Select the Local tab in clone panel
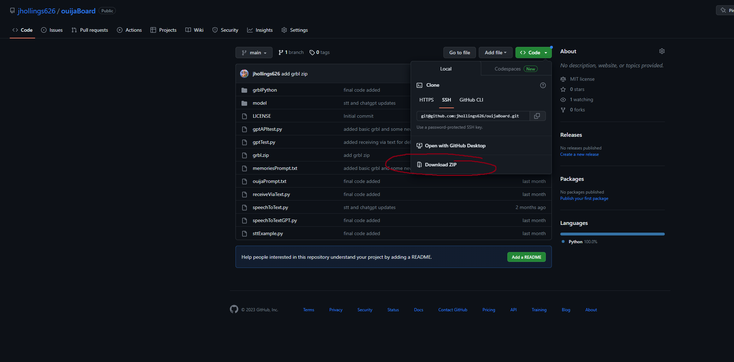This screenshot has width=734, height=362. pyautogui.click(x=446, y=69)
